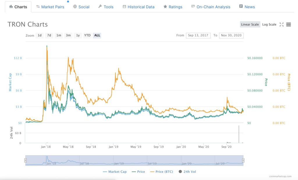Toggle Price series in legend

[138, 172]
